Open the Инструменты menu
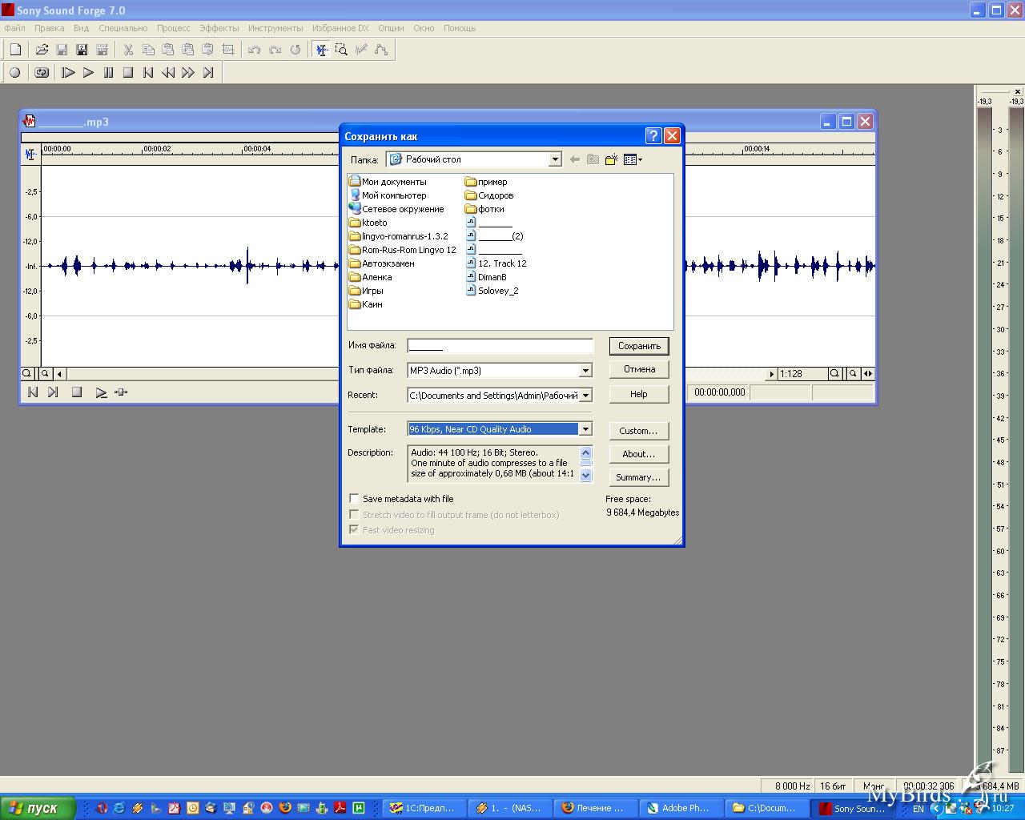Screen dimensions: 1025x820 pos(275,28)
